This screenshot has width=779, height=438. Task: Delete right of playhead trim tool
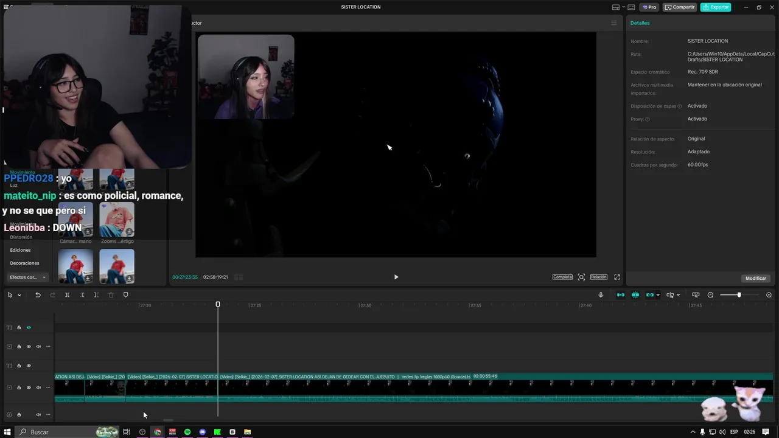96,295
